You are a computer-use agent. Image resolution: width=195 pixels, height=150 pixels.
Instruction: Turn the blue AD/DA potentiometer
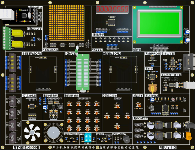coord(152,100)
